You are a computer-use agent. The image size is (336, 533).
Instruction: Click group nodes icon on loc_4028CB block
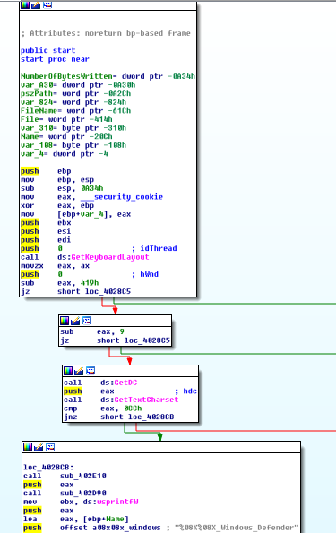50,447
